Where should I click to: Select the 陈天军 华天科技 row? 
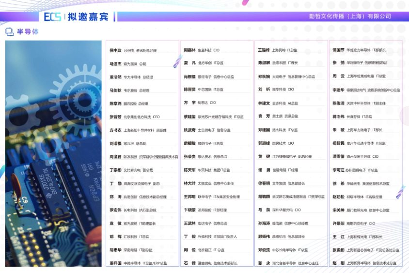[207, 170]
